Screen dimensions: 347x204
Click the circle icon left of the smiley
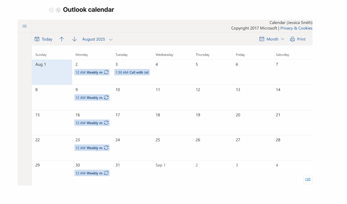pos(51,10)
